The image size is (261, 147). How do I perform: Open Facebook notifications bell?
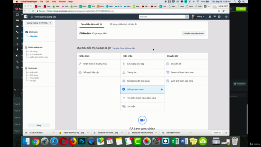click(210, 17)
